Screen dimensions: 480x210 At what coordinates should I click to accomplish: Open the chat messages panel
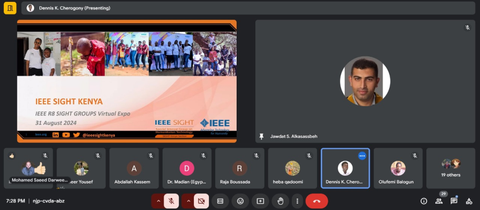454,201
